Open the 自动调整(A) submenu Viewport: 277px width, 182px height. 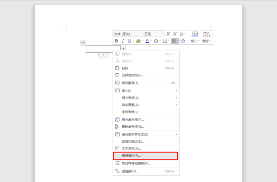(146, 105)
